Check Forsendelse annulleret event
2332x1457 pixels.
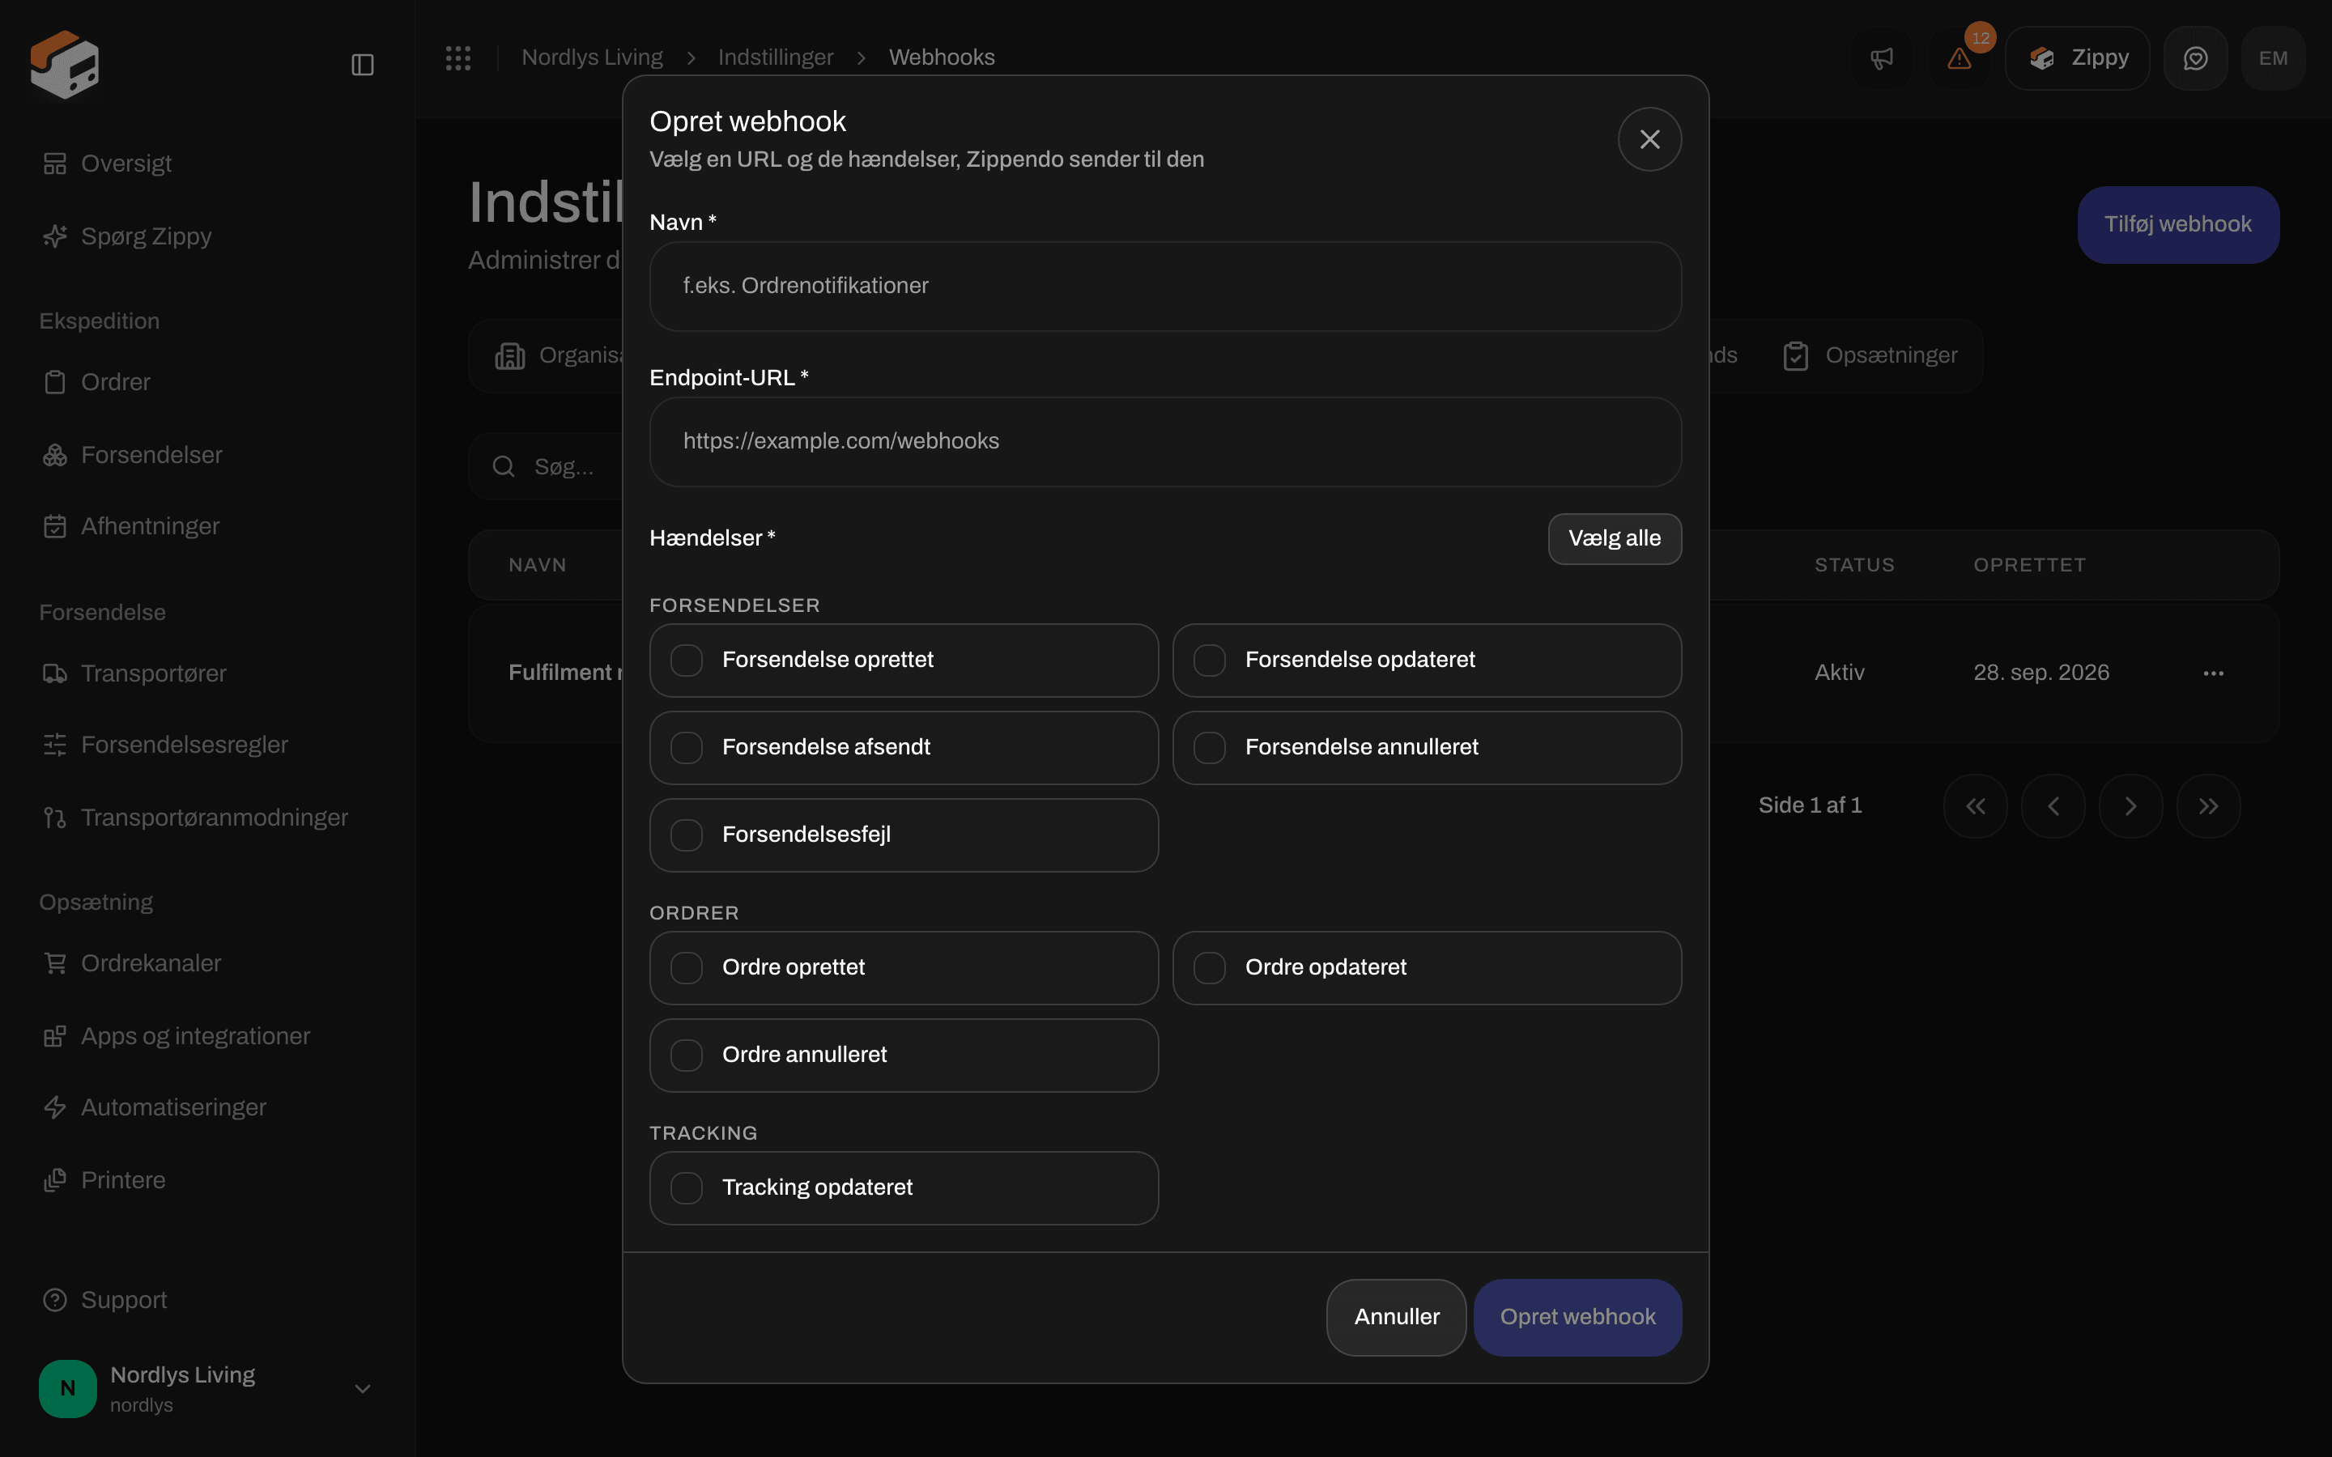tap(1428, 748)
